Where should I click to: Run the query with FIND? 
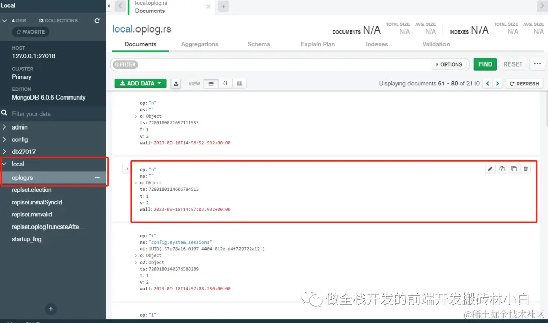485,64
